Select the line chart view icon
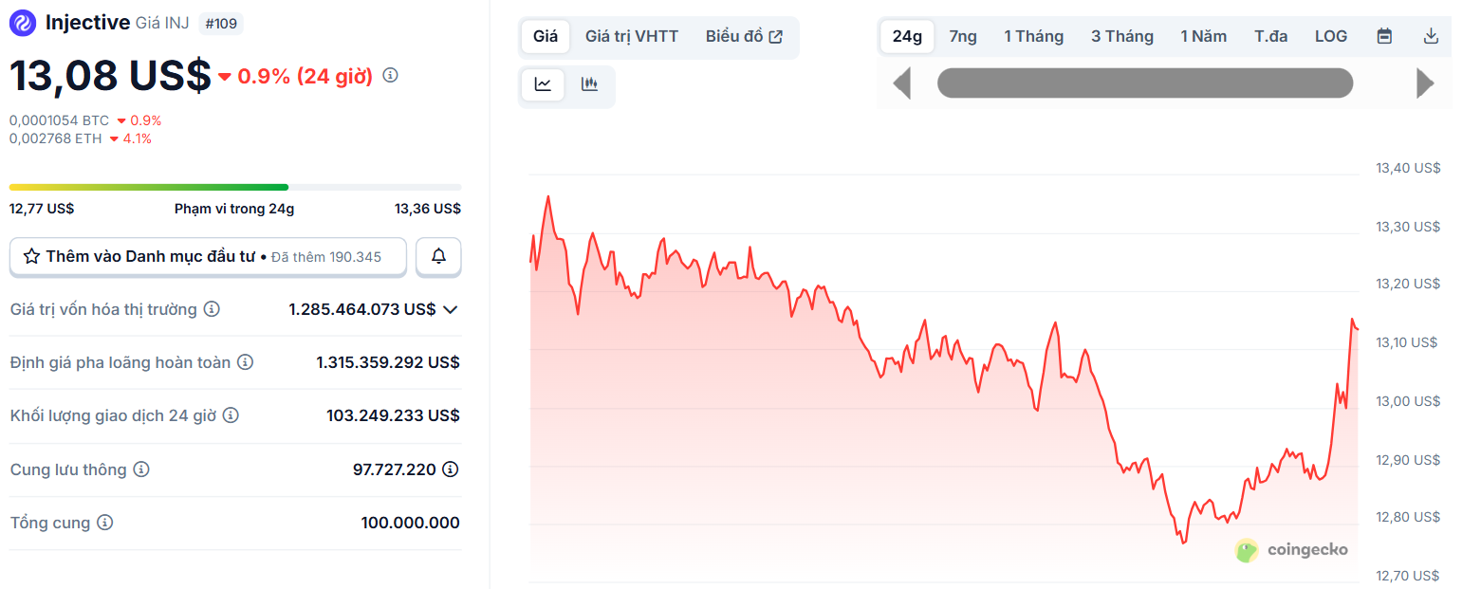Image resolution: width=1481 pixels, height=589 pixels. click(x=542, y=83)
